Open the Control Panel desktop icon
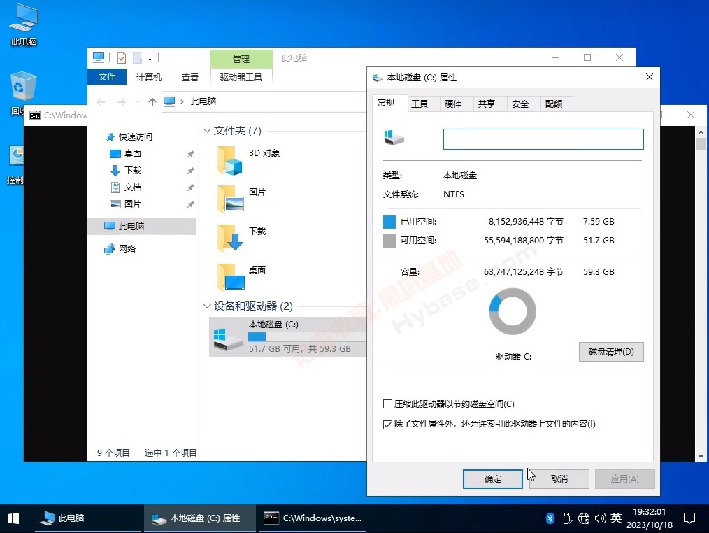The height and width of the screenshot is (533, 709). point(16,164)
